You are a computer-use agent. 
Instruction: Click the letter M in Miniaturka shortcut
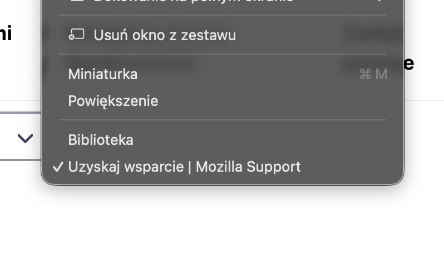click(381, 74)
